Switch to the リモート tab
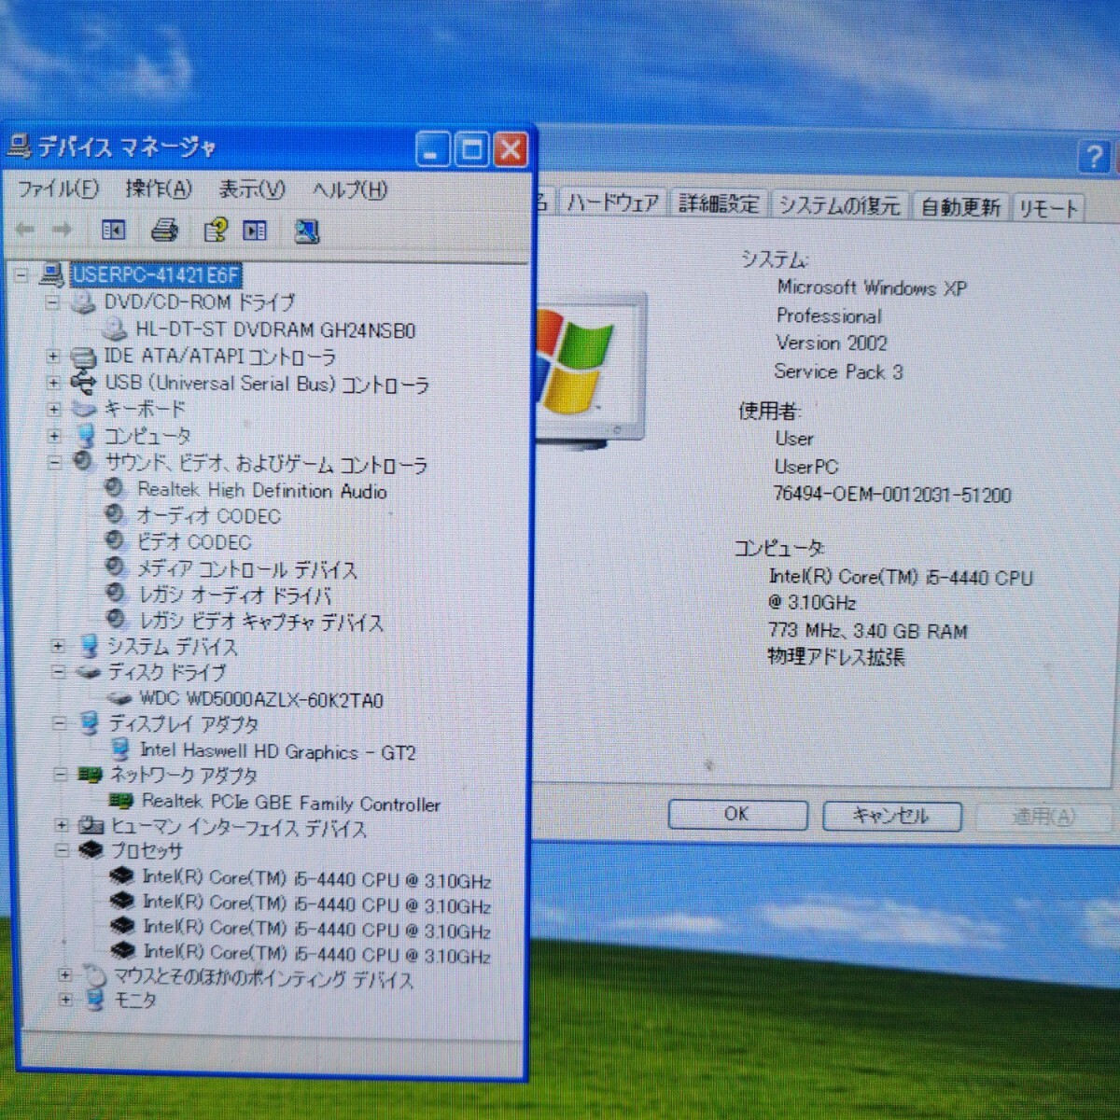Screen dimensions: 1120x1120 (1048, 208)
